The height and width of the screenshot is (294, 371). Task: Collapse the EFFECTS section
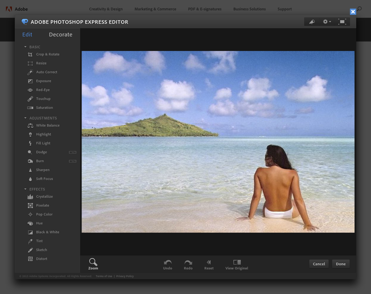pos(25,189)
